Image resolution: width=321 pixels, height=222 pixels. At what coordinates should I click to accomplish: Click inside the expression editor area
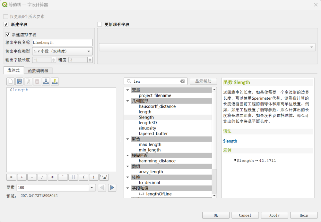tap(61, 130)
